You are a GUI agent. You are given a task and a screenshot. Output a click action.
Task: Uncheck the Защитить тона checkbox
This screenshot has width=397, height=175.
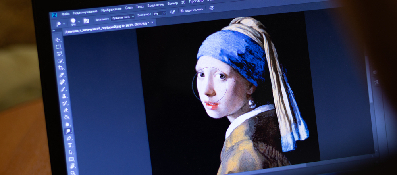(182, 11)
